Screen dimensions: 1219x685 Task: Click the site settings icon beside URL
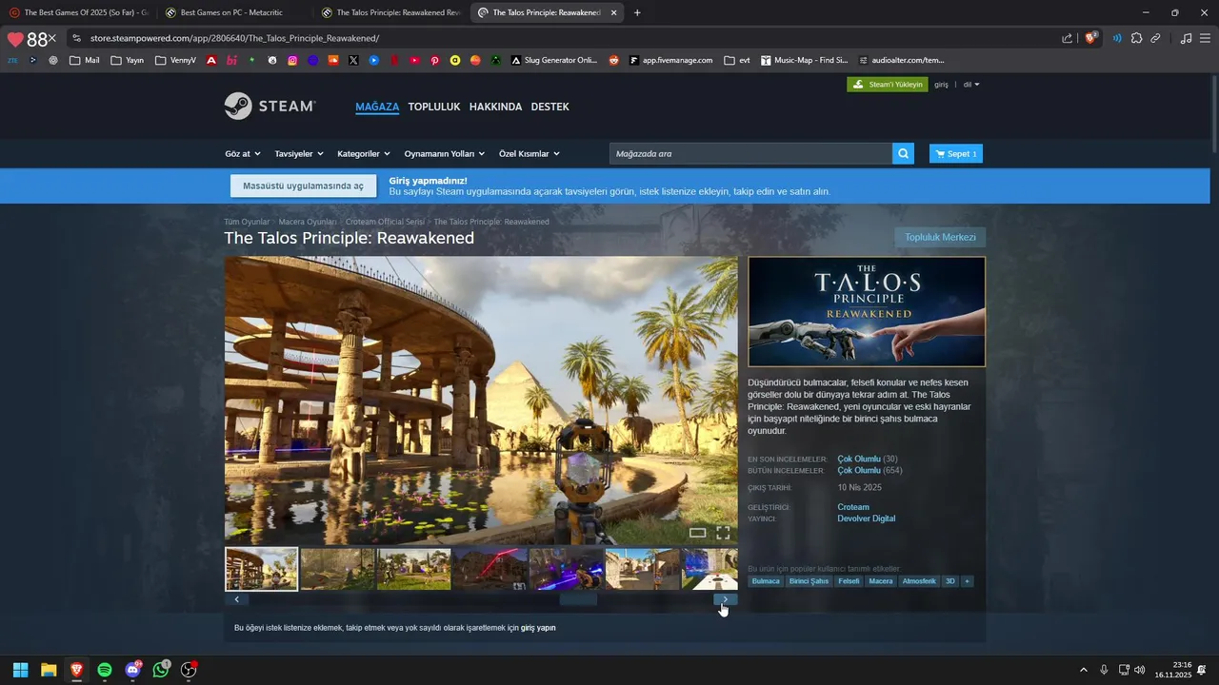[x=75, y=38]
